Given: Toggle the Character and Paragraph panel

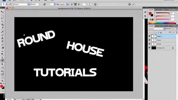Looking at the screenshot, I should (95, 4).
